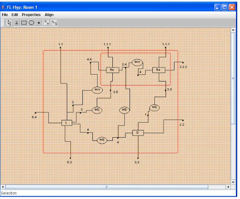Screen dimensions: 240x199
Task: Click the toolbar drag grip handle
Action: [2, 23]
